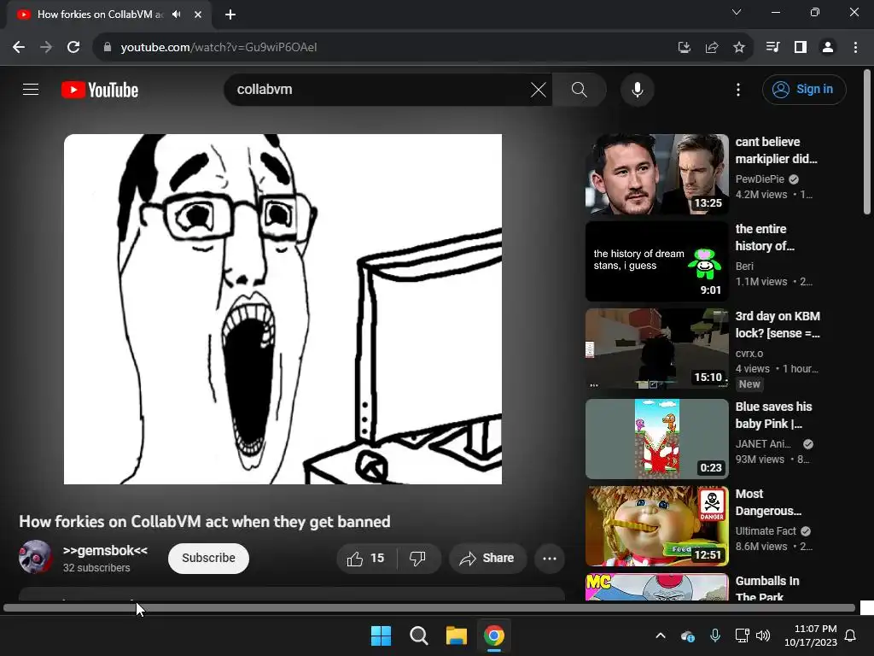
Task: Click the '32 subscribers' text
Action: (x=96, y=568)
